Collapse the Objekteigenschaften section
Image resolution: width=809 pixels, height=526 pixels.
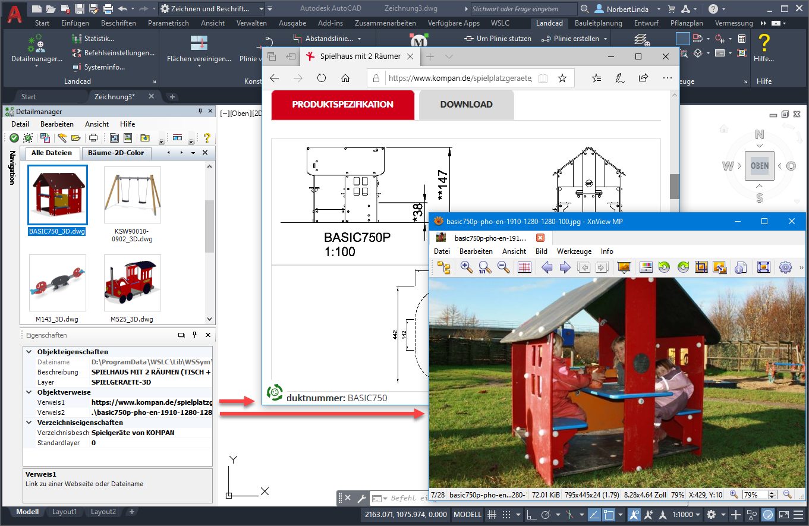click(29, 352)
